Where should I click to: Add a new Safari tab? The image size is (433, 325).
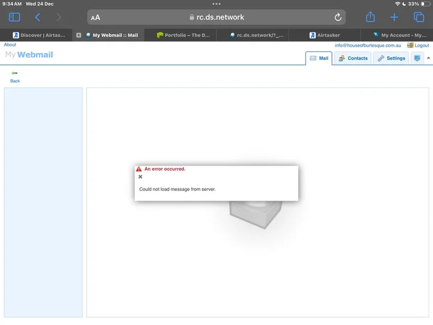pos(394,17)
